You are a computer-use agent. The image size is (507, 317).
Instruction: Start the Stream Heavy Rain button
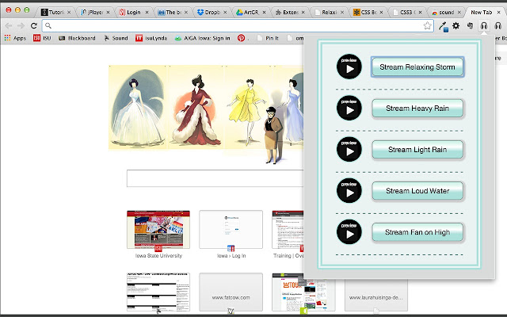417,109
